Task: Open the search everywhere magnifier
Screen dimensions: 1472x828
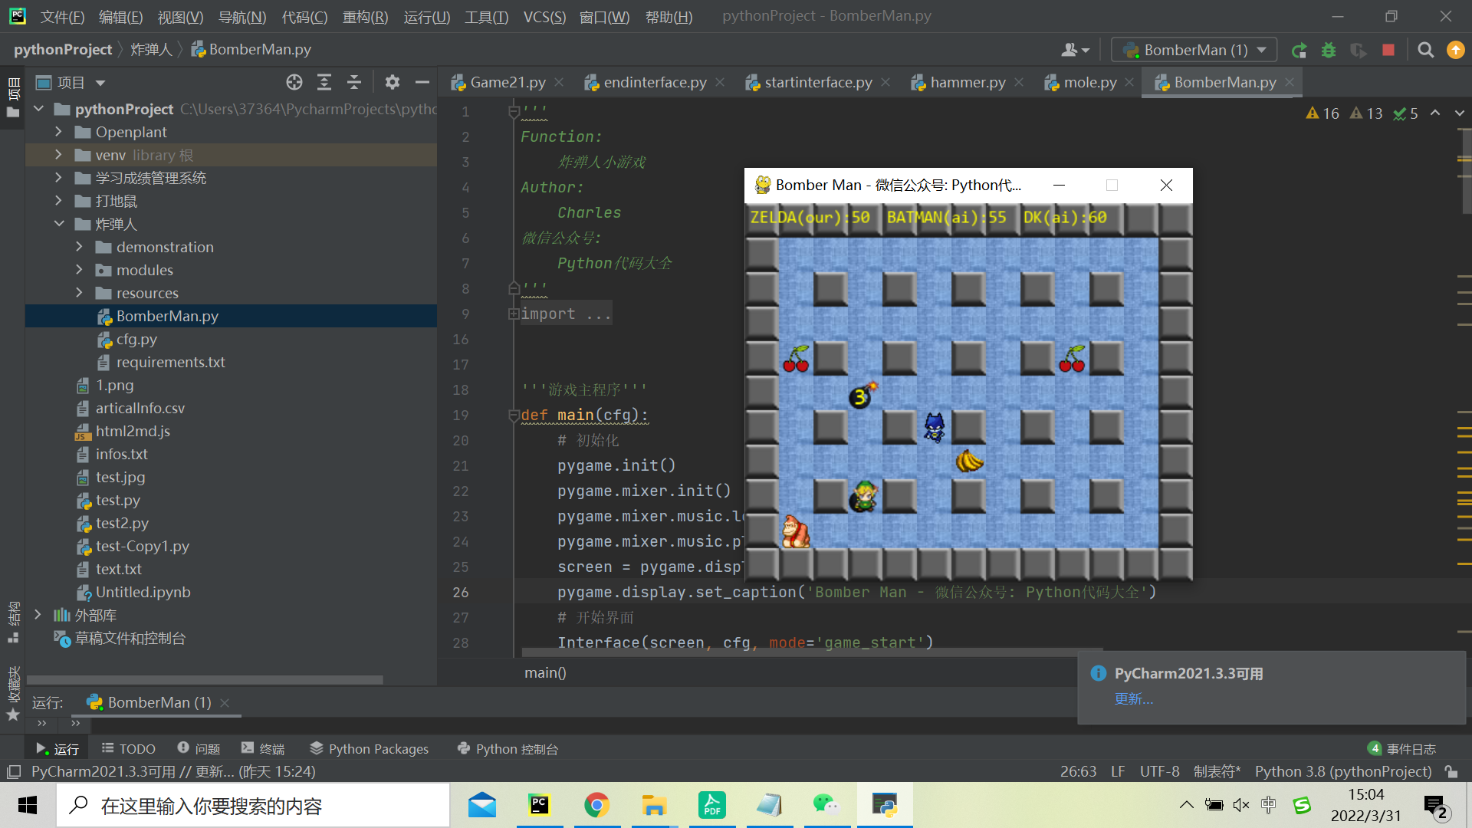Action: point(1425,51)
